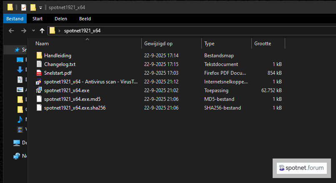336x183 pixels.
Task: Select the spotnet1921_x64.exe.sha256 file name
Action: pyautogui.click(x=75, y=108)
